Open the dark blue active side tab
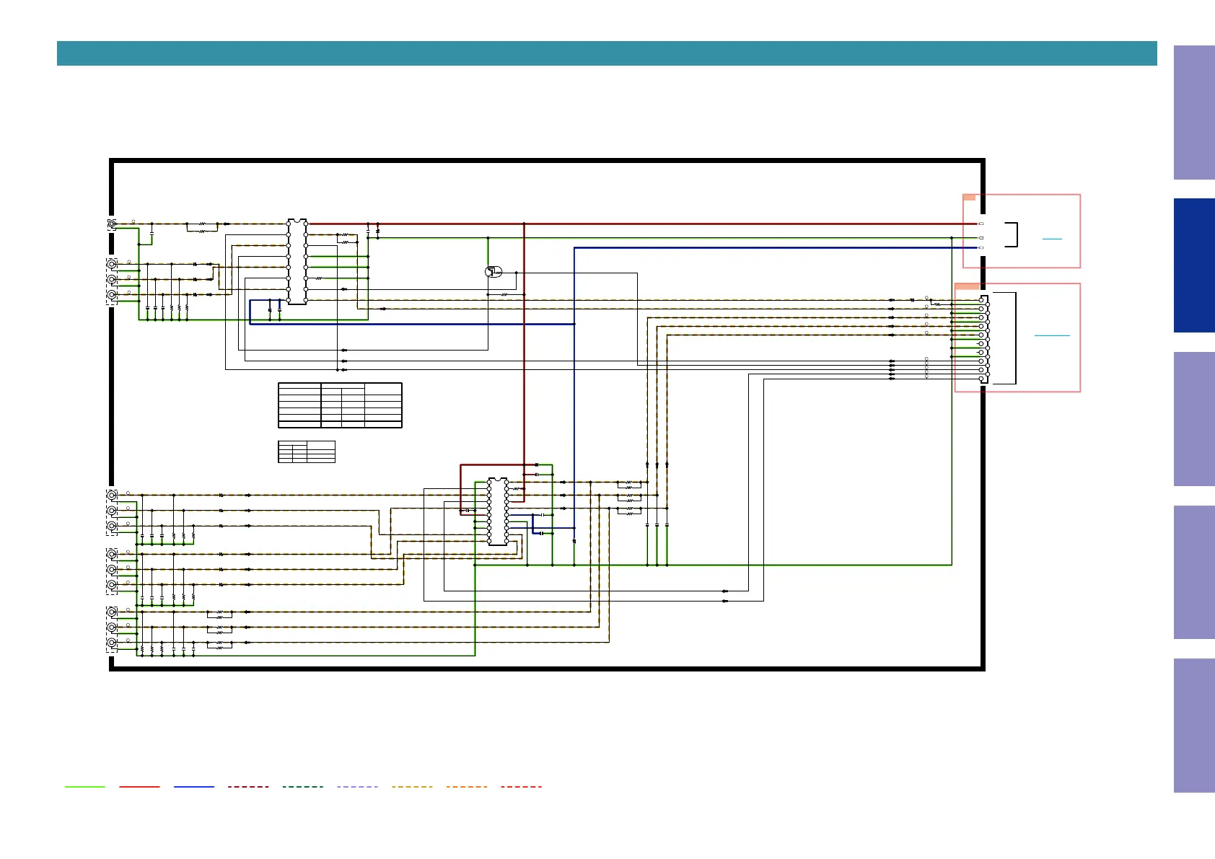 pos(1193,265)
